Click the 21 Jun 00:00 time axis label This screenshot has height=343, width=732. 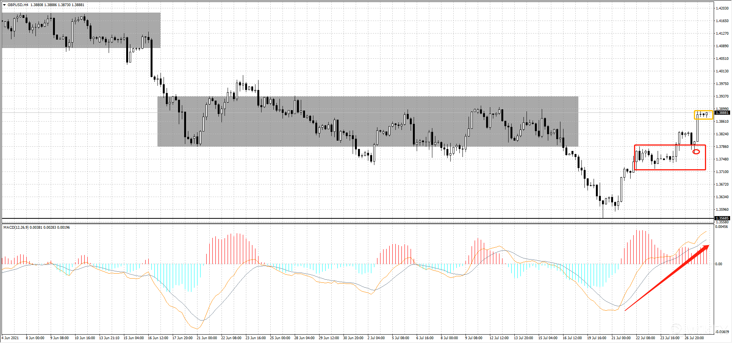tap(207, 338)
